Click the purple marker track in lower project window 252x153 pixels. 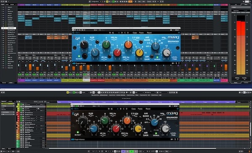[146, 102]
